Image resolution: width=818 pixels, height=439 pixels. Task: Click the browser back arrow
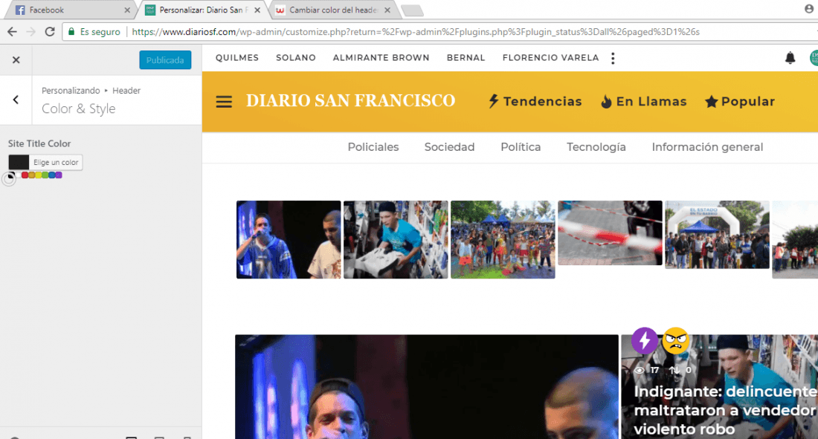click(x=12, y=32)
